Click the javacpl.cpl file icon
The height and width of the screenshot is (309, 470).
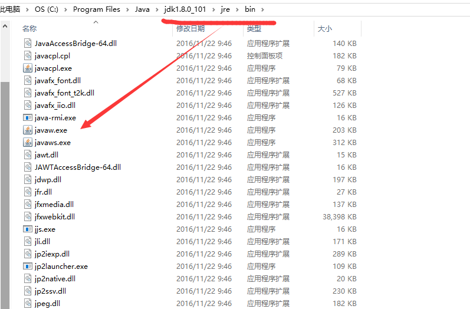click(x=28, y=55)
